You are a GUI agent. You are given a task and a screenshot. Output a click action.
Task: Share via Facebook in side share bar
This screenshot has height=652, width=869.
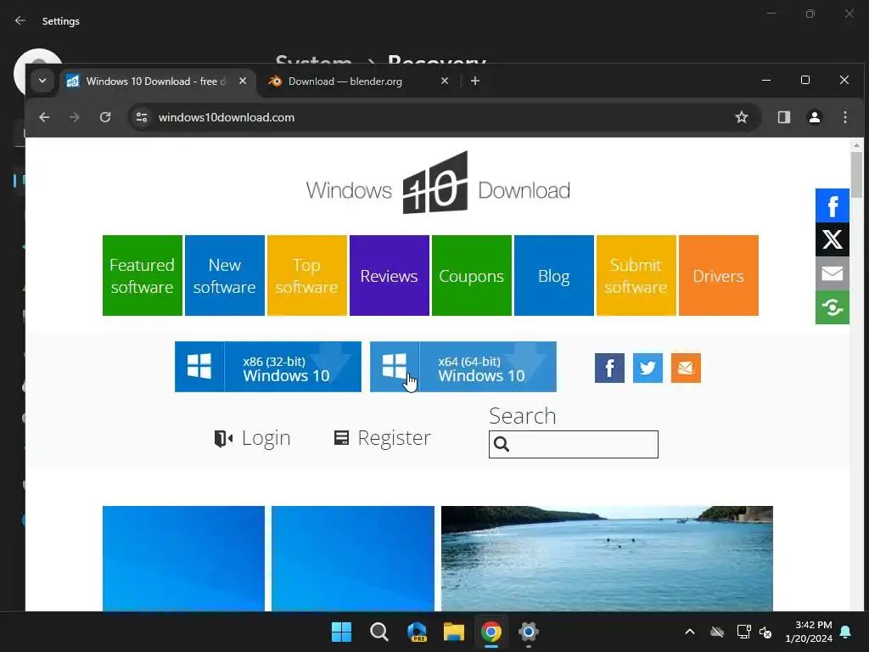pyautogui.click(x=833, y=205)
